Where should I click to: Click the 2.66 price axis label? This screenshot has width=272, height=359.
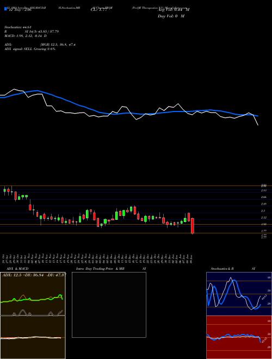264,197
